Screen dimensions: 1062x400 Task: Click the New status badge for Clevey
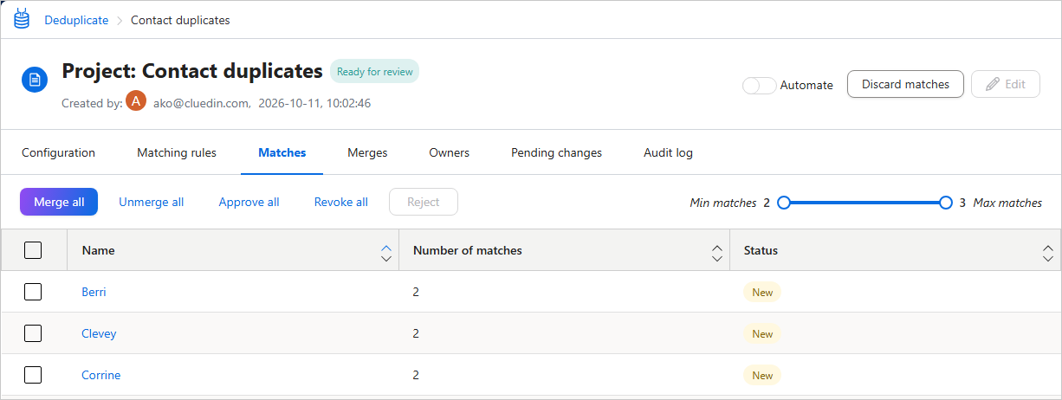coord(762,333)
